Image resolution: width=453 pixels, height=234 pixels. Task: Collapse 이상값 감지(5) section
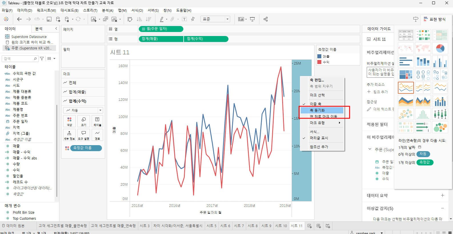click(442, 208)
